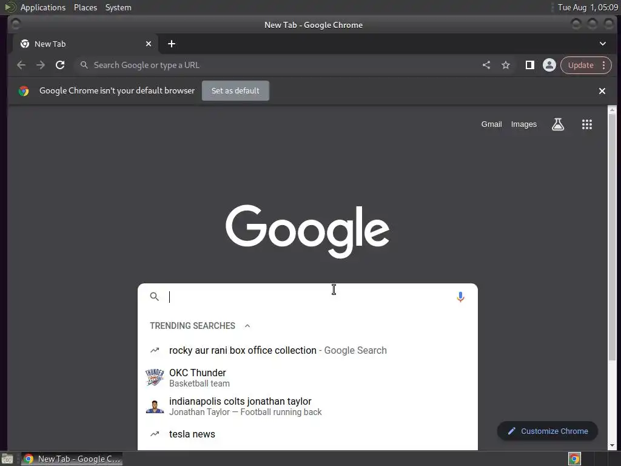Select the OKC Thunder suggestion
This screenshot has height=466, width=621.
307,377
